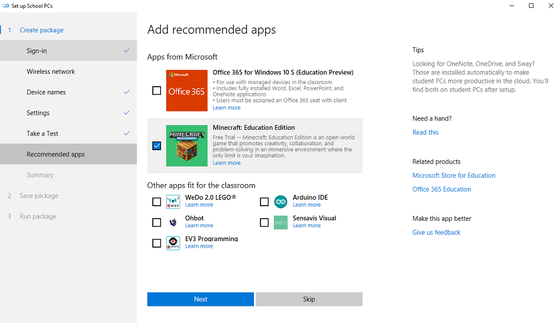Switch to the Take a Test step
558x323 pixels.
tap(43, 134)
